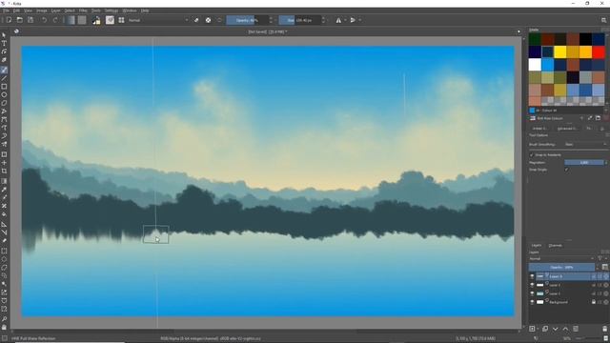
Task: Open the brush editor settings
Action: click(111, 20)
